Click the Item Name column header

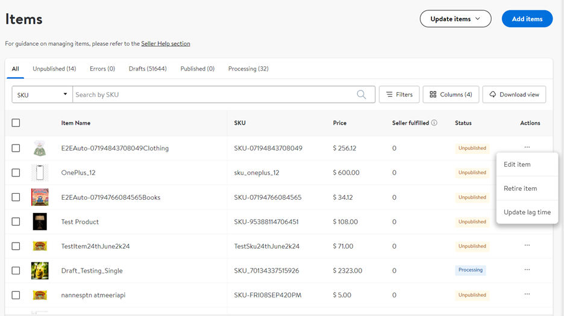[x=75, y=123]
